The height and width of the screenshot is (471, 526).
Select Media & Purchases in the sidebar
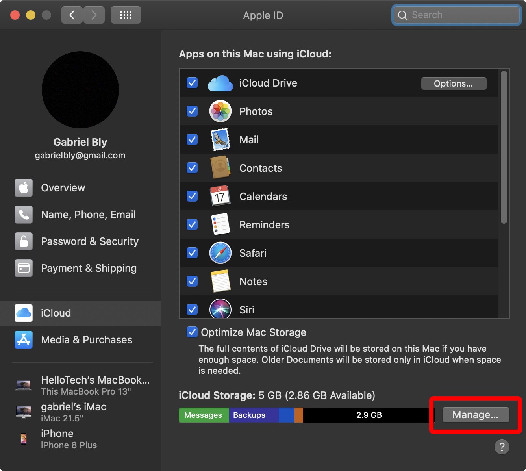(x=86, y=339)
